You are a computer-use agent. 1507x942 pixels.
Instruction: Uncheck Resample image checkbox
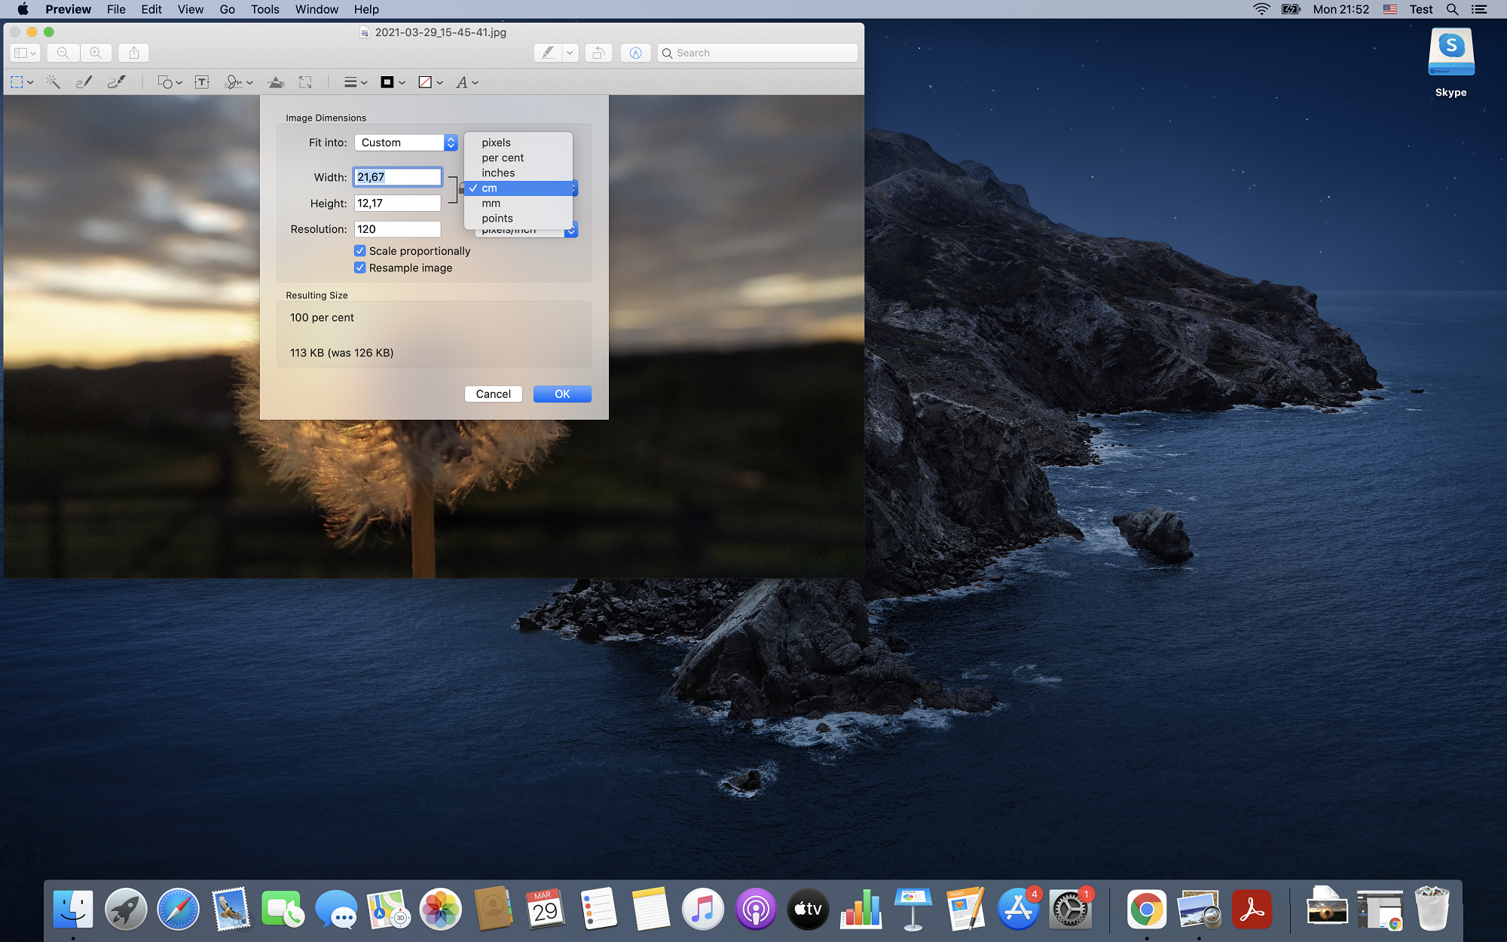click(x=360, y=268)
